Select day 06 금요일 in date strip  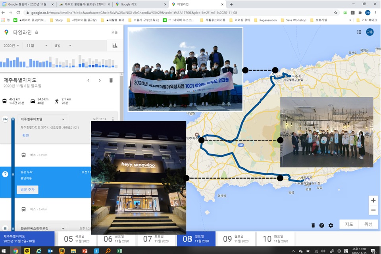(x=116, y=239)
